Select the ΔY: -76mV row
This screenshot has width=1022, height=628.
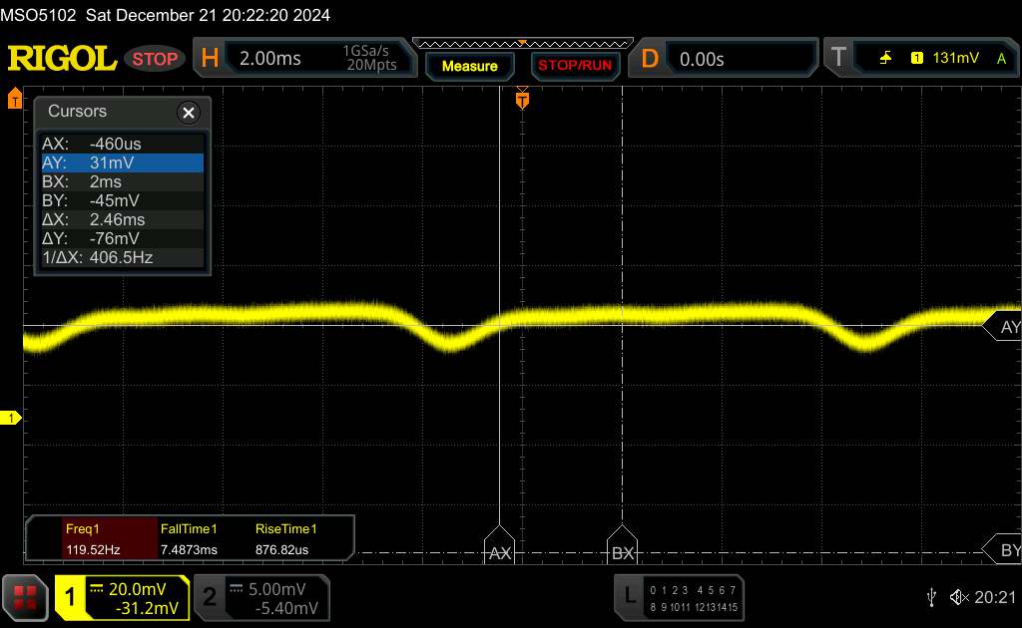pyautogui.click(x=123, y=237)
